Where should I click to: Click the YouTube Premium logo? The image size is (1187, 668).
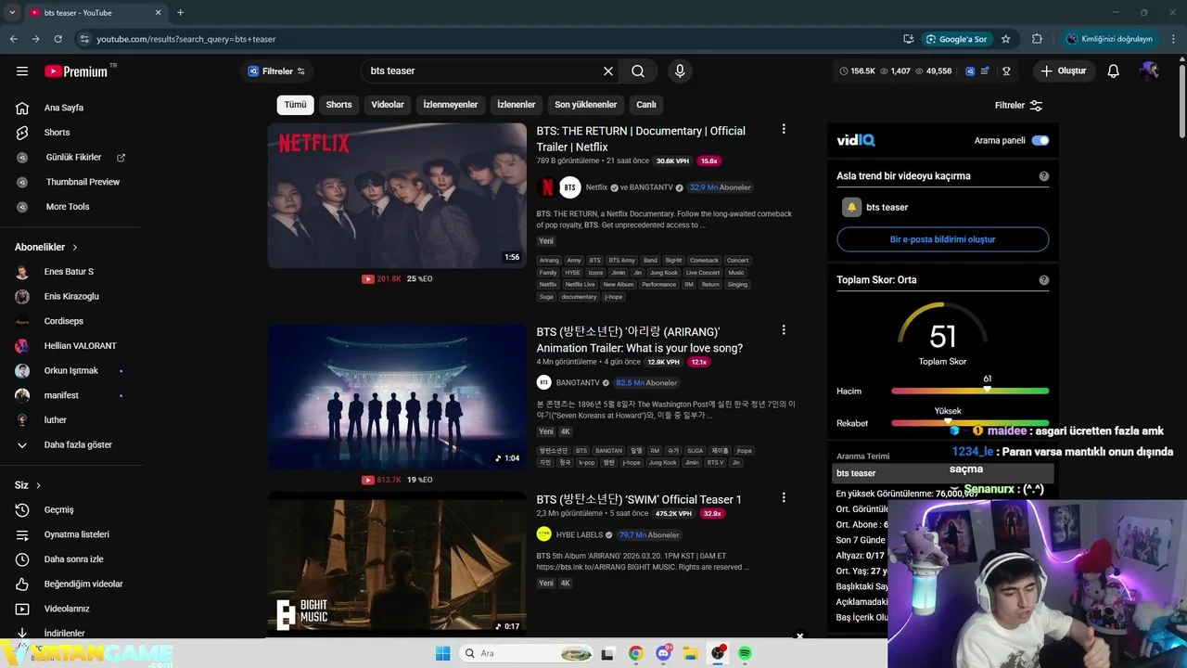pos(76,71)
